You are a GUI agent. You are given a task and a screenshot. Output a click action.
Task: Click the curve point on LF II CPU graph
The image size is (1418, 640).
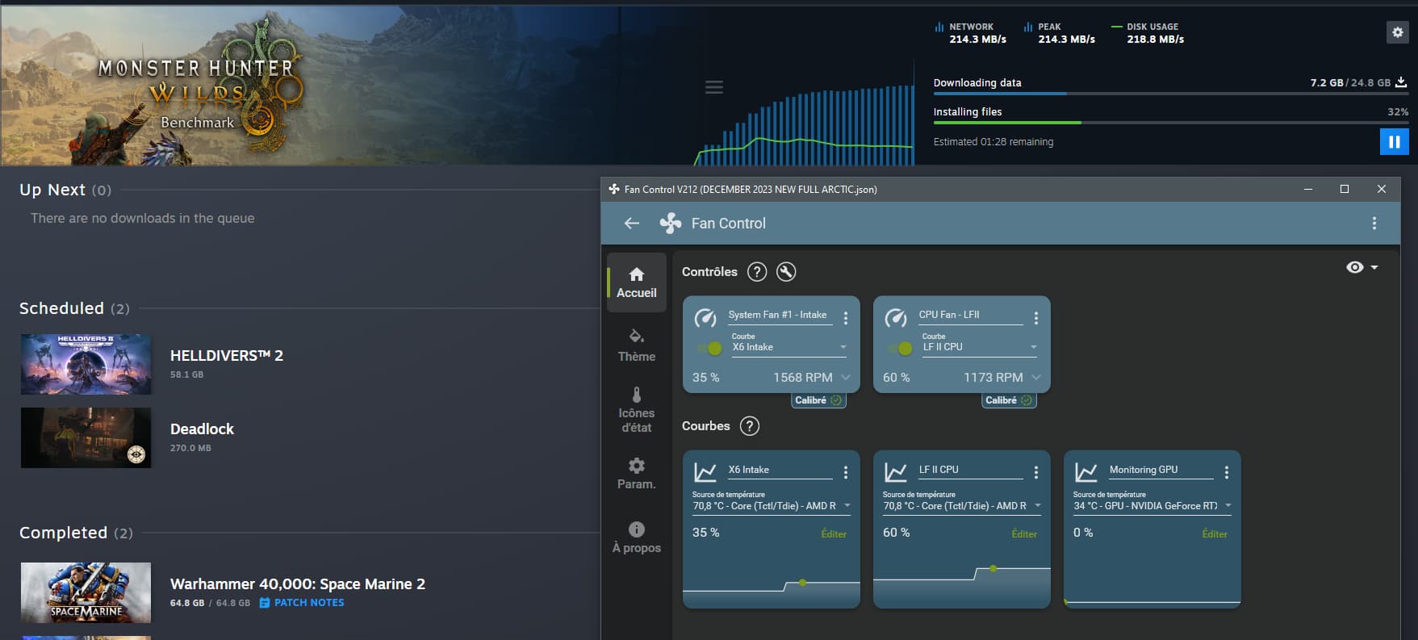pyautogui.click(x=993, y=568)
